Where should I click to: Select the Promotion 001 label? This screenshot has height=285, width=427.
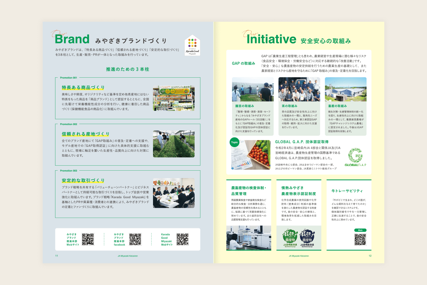[x=68, y=78]
